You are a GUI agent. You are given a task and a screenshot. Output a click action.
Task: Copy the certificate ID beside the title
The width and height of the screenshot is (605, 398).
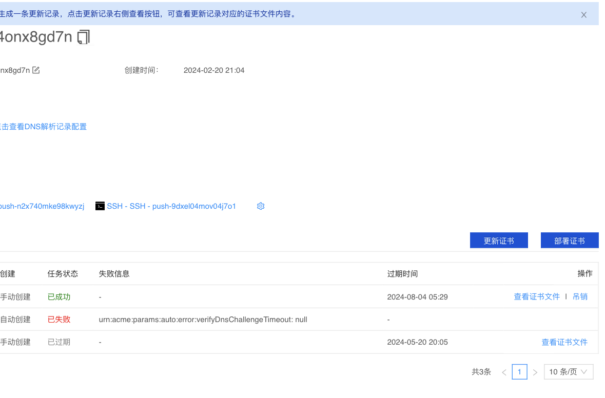click(84, 37)
